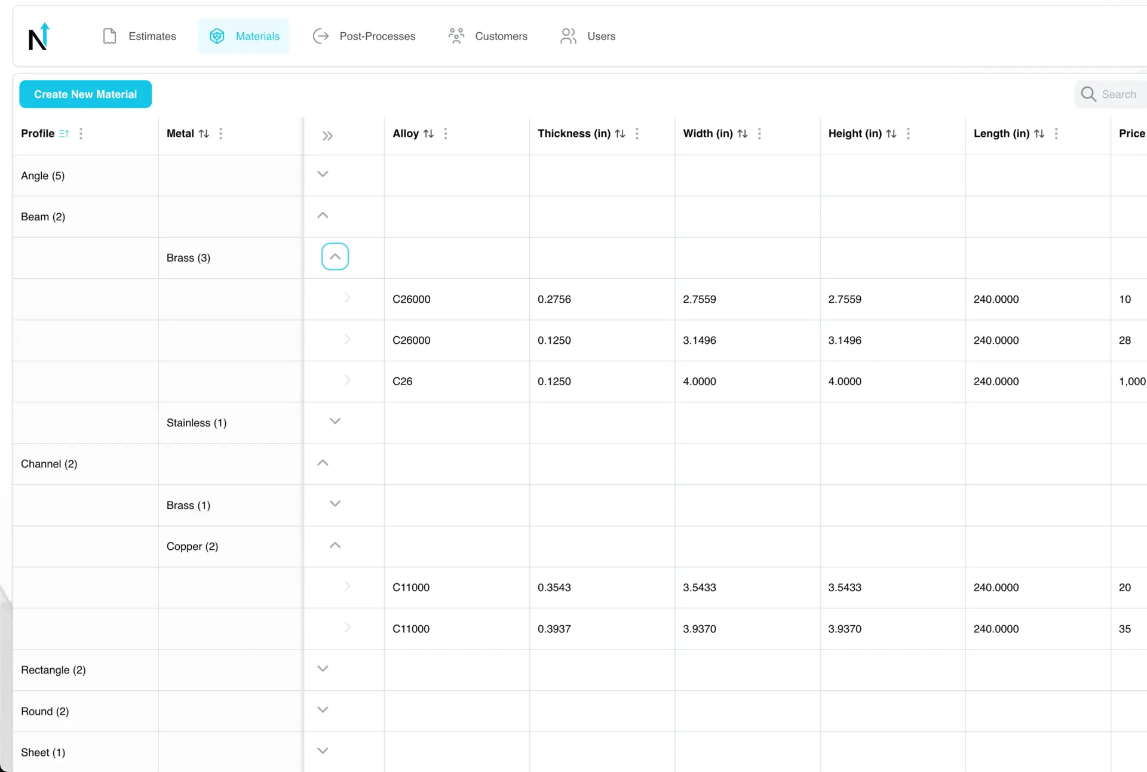The height and width of the screenshot is (772, 1147).
Task: Open the Width (in) column options menu
Action: click(759, 134)
